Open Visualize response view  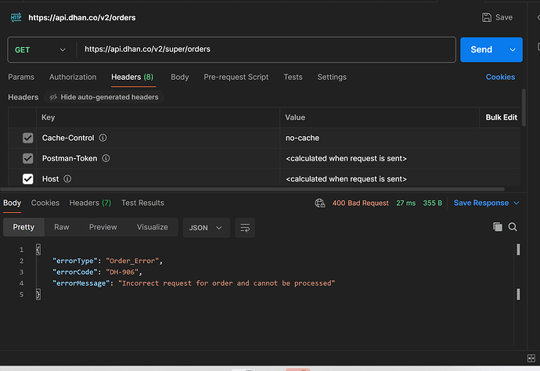point(153,227)
